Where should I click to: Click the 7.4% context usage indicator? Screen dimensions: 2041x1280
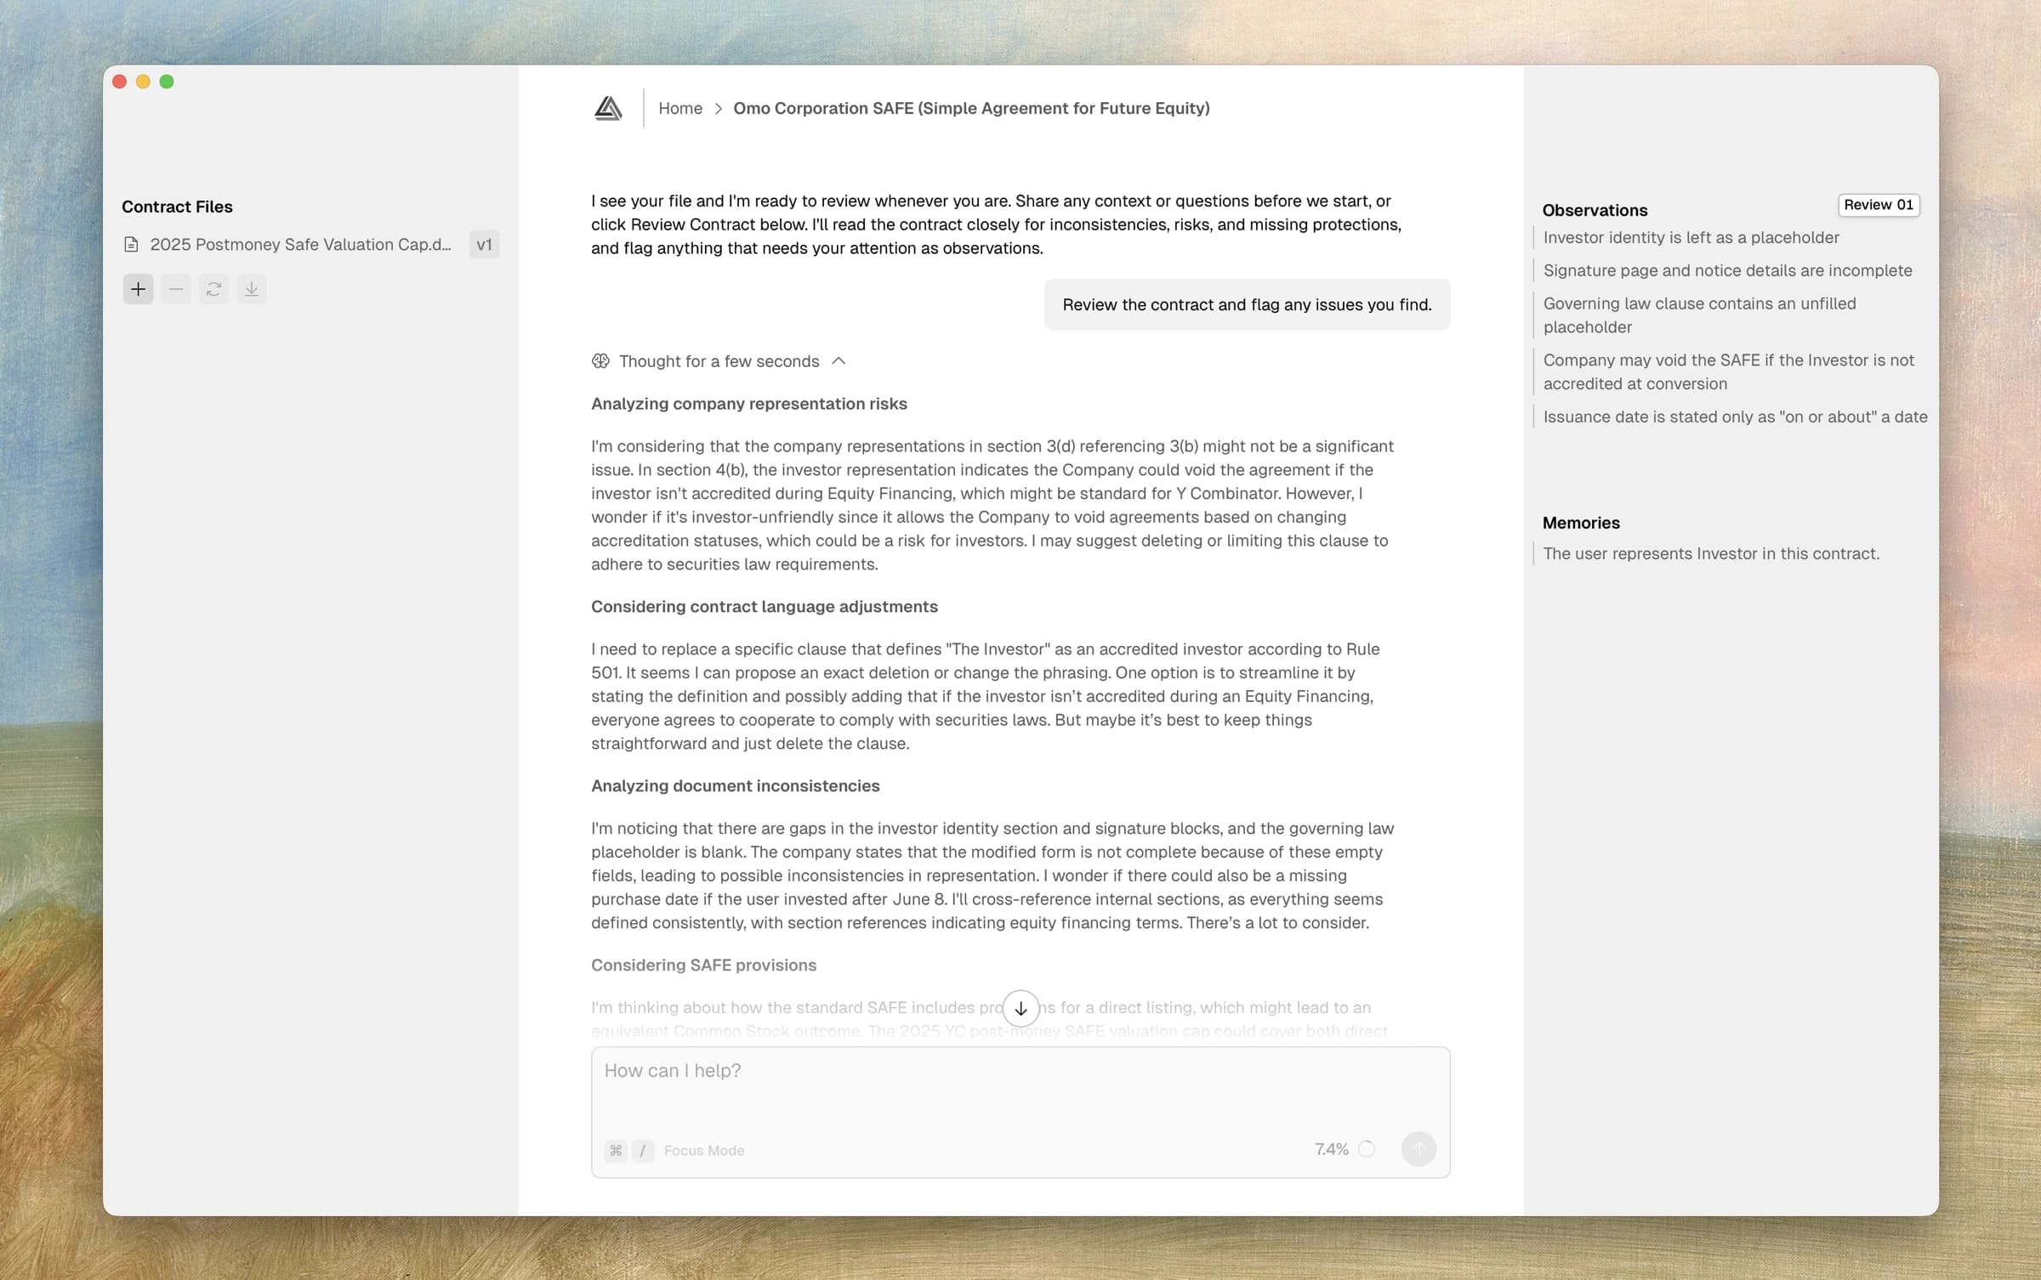[1332, 1149]
